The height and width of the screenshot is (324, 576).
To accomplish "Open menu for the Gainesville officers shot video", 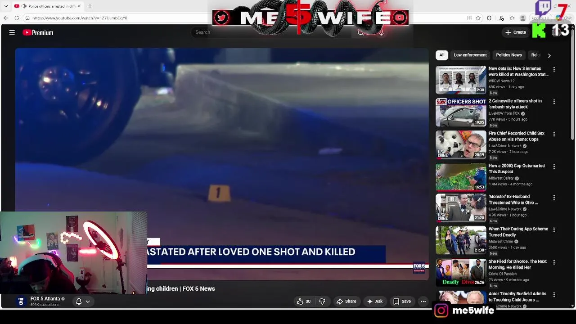I will pos(554,102).
